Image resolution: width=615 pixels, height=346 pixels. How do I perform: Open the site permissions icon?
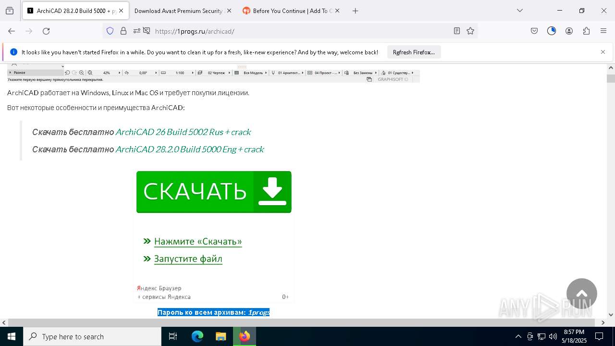point(137,31)
